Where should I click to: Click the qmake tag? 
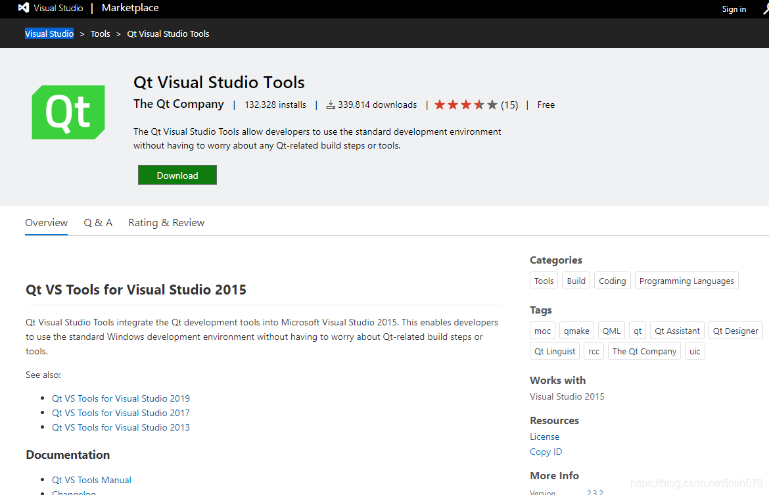pos(577,331)
